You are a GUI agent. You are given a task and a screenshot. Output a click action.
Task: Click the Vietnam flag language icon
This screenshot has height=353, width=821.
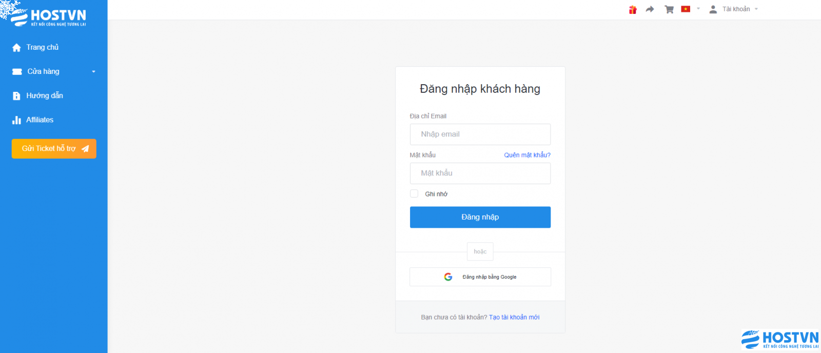686,9
